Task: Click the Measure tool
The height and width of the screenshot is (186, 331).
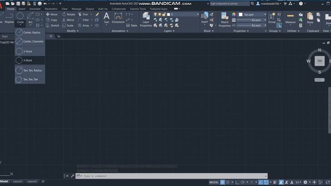Action: tap(290, 18)
